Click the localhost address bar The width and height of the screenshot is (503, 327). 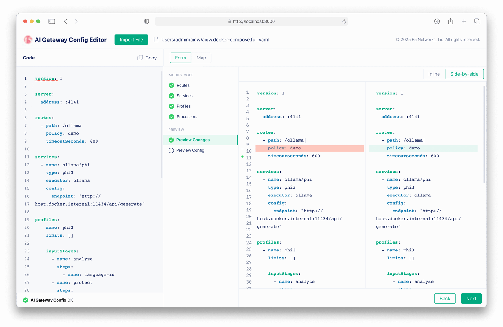(251, 21)
